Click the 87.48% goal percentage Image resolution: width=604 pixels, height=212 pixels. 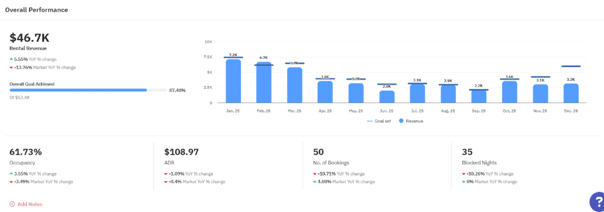point(177,90)
